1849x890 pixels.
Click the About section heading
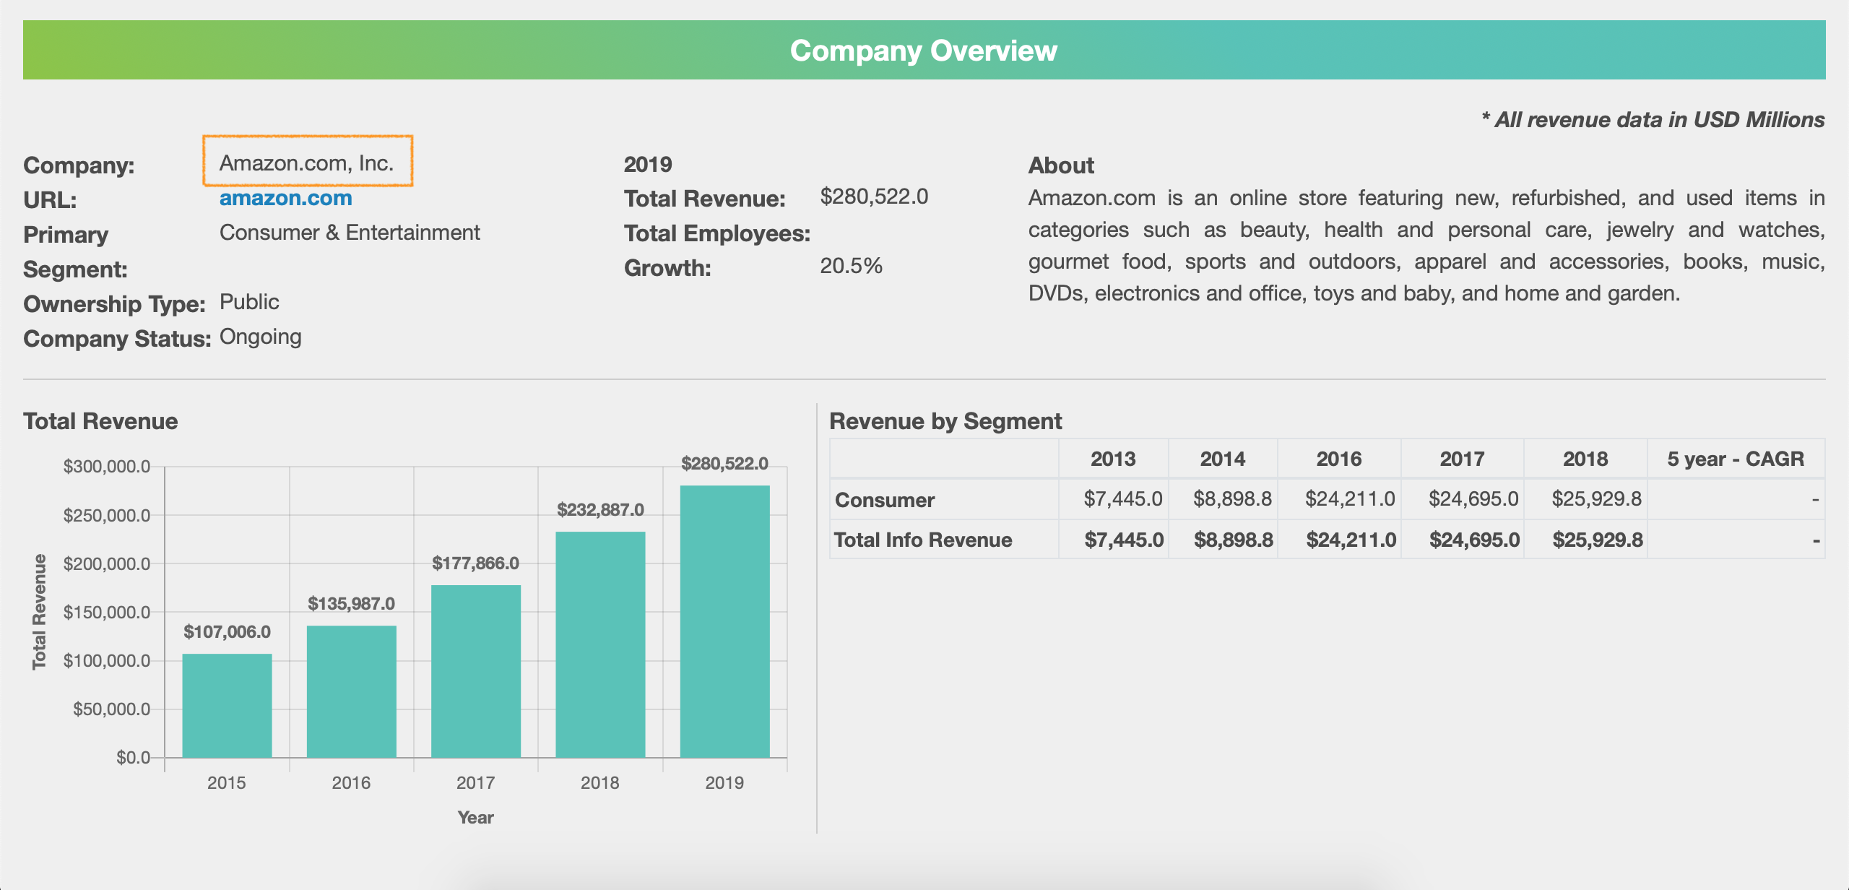[x=1060, y=165]
